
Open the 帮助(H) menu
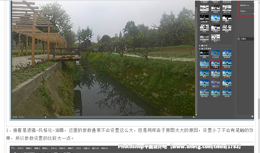pyautogui.click(x=105, y=148)
